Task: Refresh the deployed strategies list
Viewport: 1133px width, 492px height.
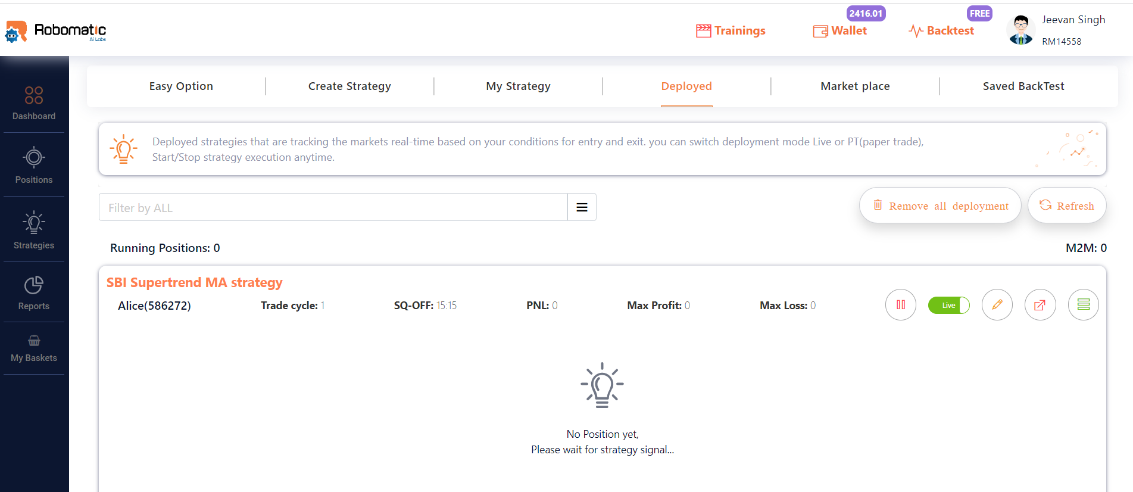Action: pyautogui.click(x=1067, y=205)
